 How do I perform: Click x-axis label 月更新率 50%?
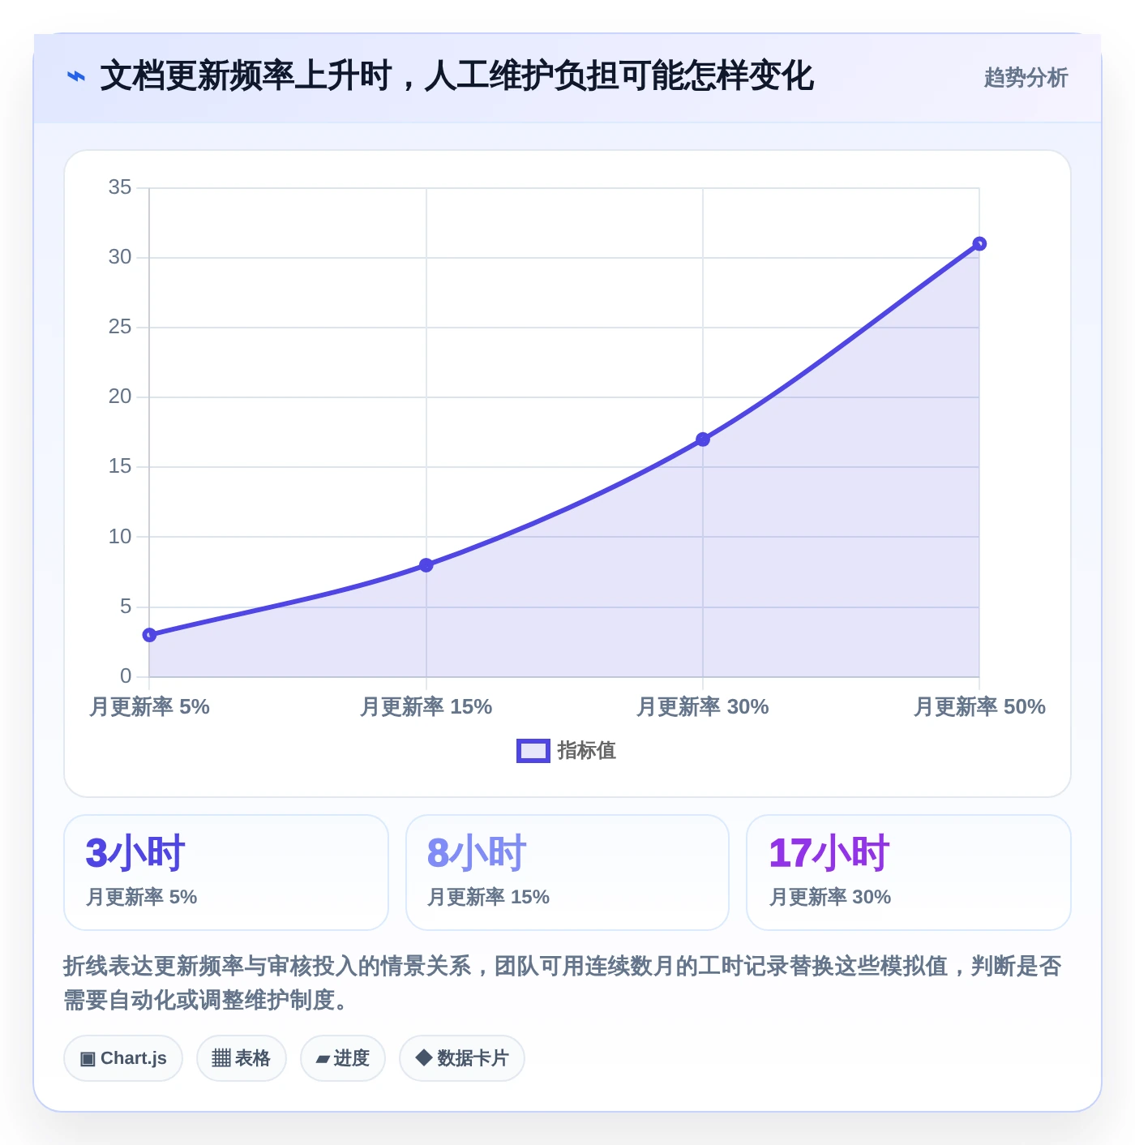coord(979,707)
